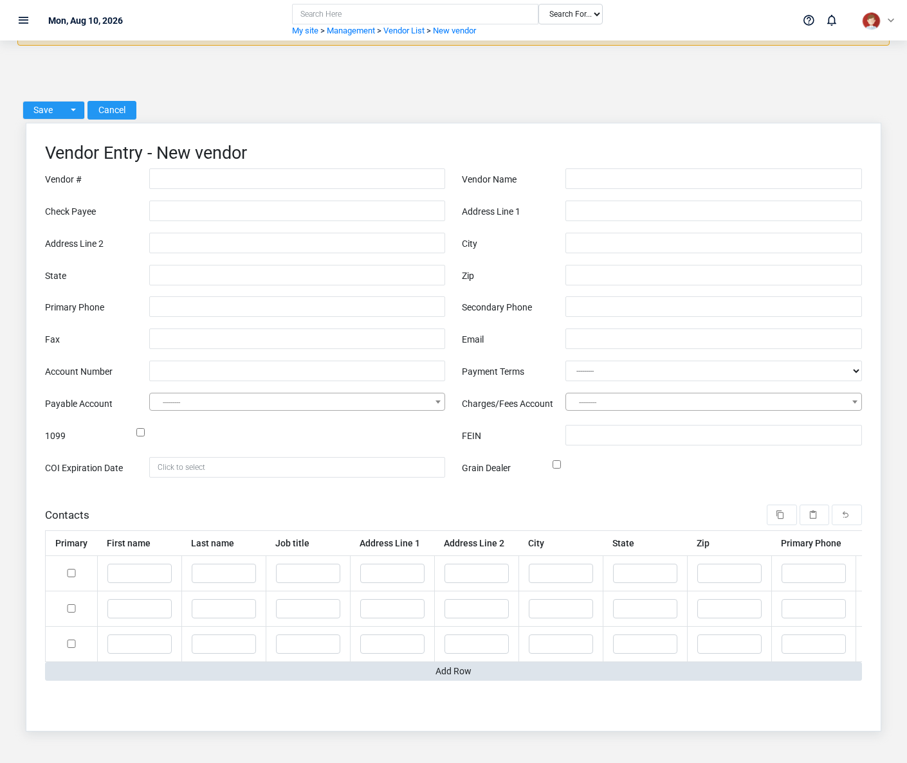Click the vendor State field
Viewport: 907px width, 763px height.
click(297, 275)
